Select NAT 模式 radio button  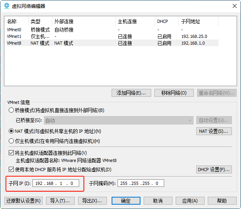click(x=11, y=131)
